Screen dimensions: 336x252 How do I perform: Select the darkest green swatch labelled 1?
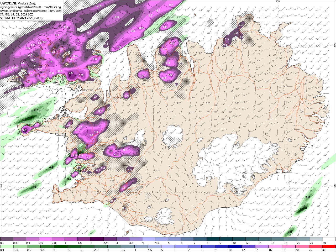click(x=60, y=246)
